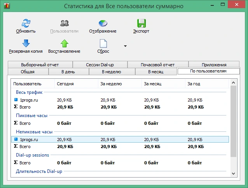This screenshot has height=188, width=248.
Task: Collapse the Весь трафик group header
Action: [29, 92]
